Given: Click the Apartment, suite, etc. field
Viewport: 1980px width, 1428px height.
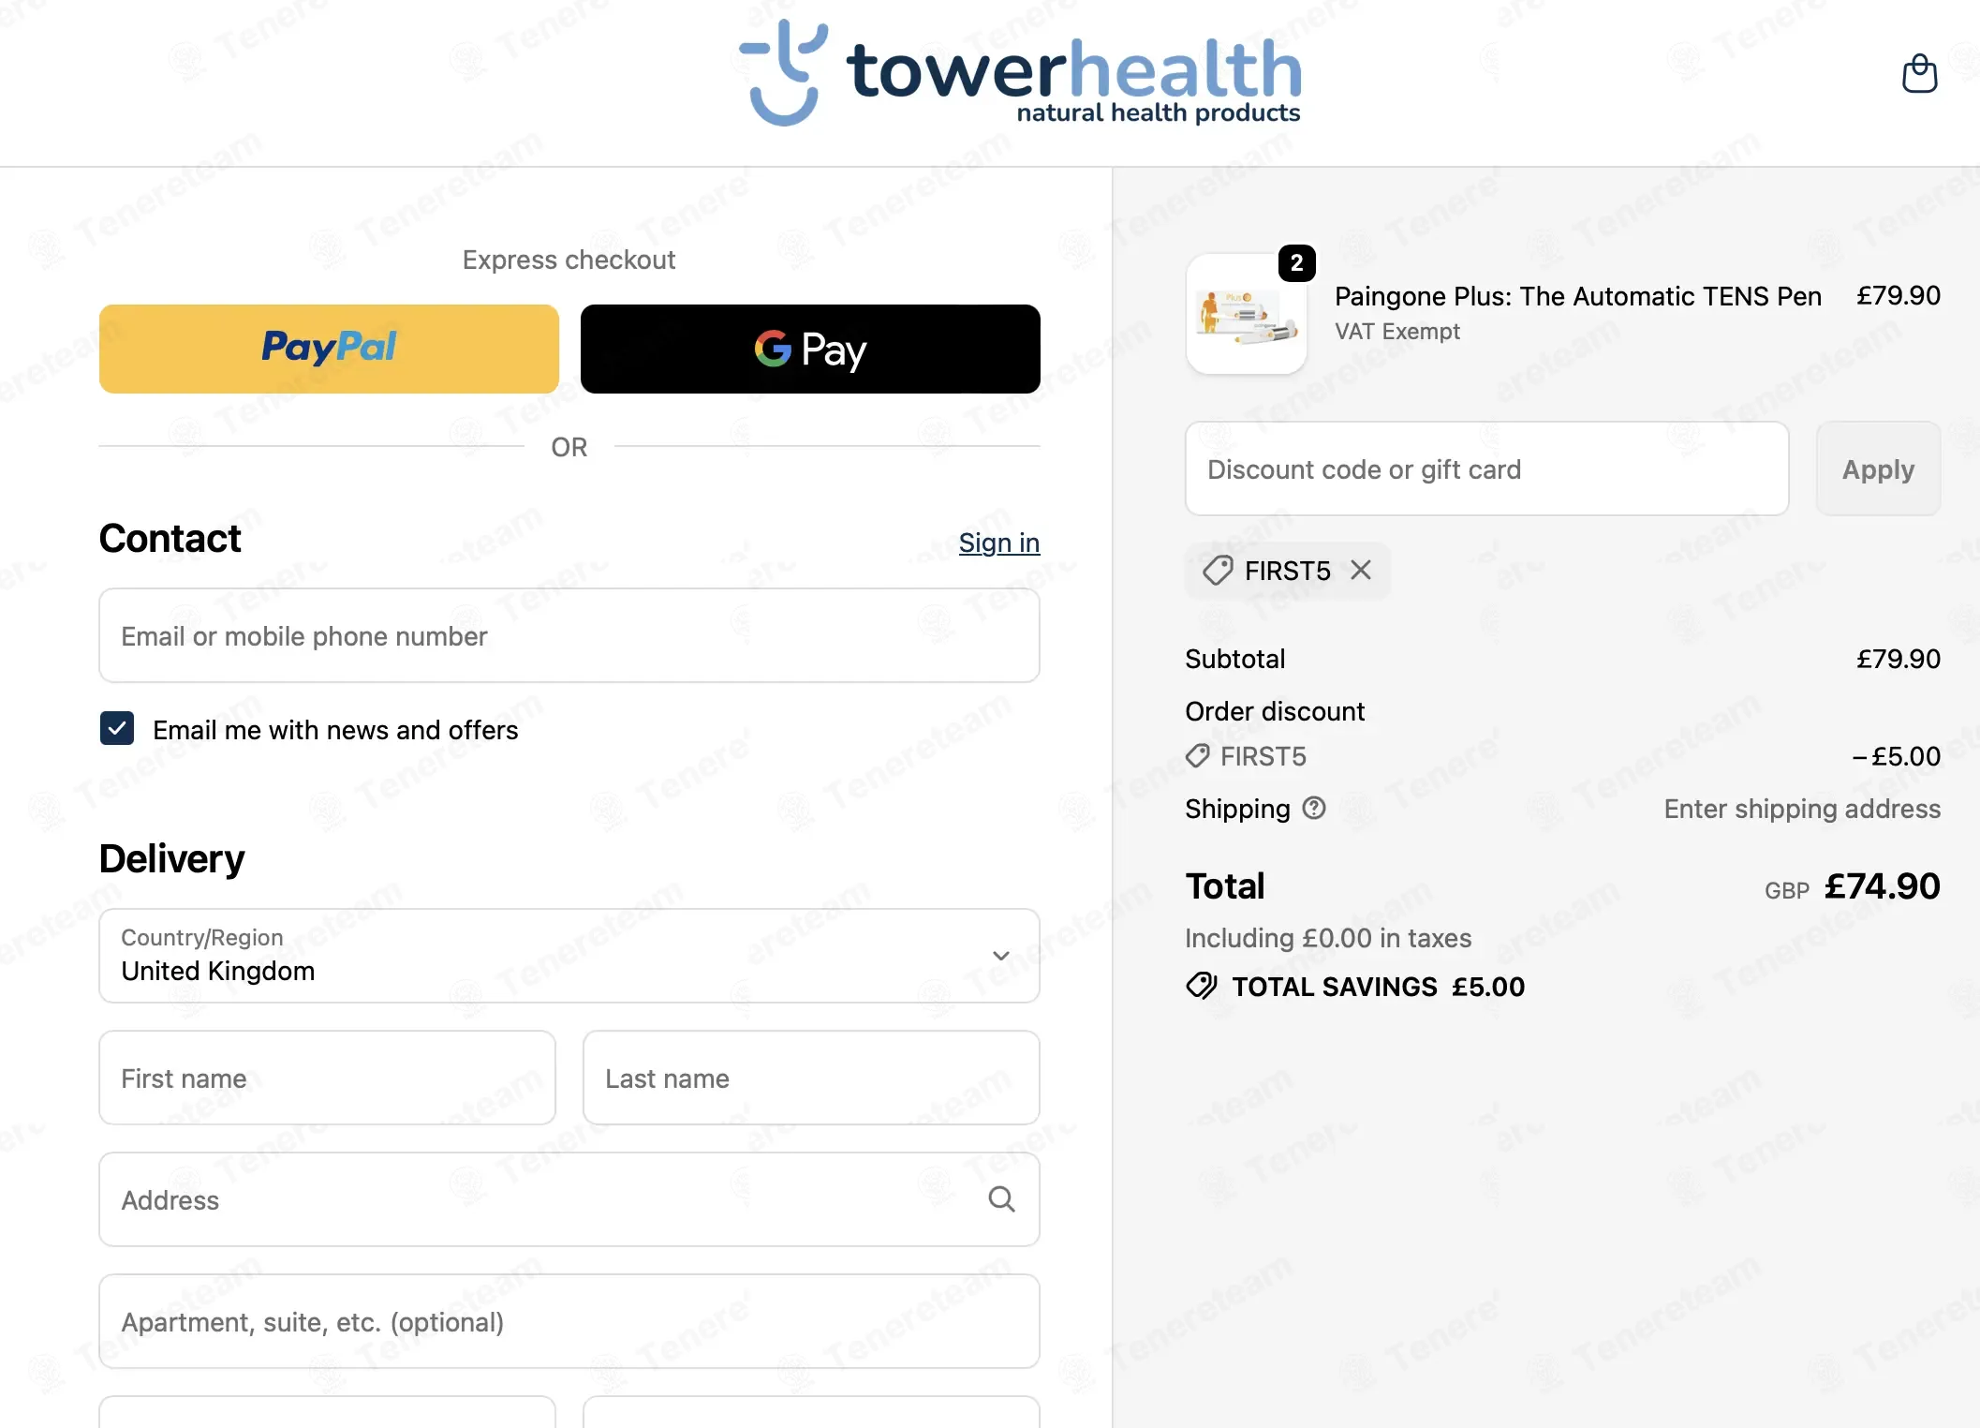Looking at the screenshot, I should [x=569, y=1321].
